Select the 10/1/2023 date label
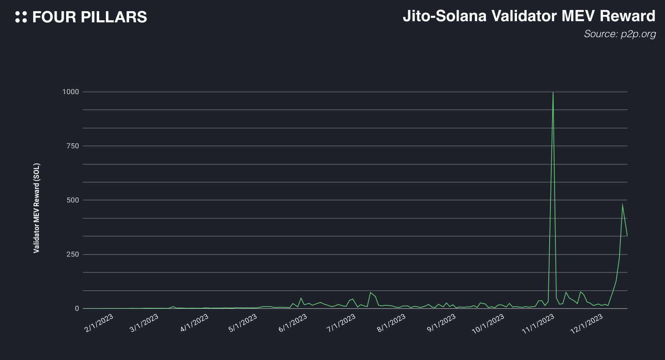This screenshot has width=665, height=360. coord(488,323)
